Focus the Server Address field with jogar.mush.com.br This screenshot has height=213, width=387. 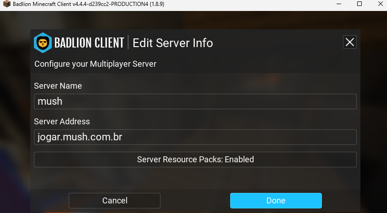pyautogui.click(x=195, y=137)
